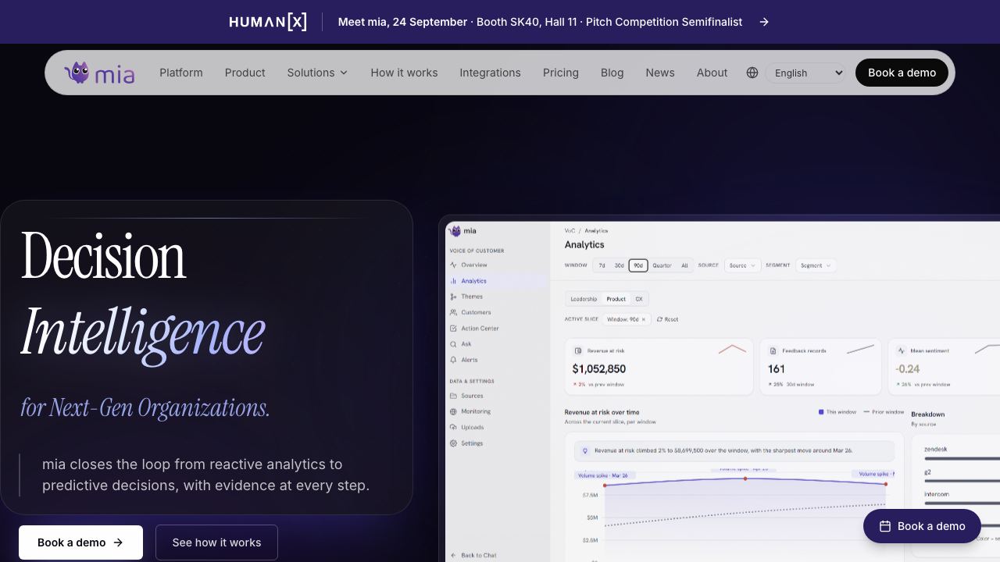Select the 90d window option
Image resolution: width=1000 pixels, height=562 pixels.
(638, 265)
